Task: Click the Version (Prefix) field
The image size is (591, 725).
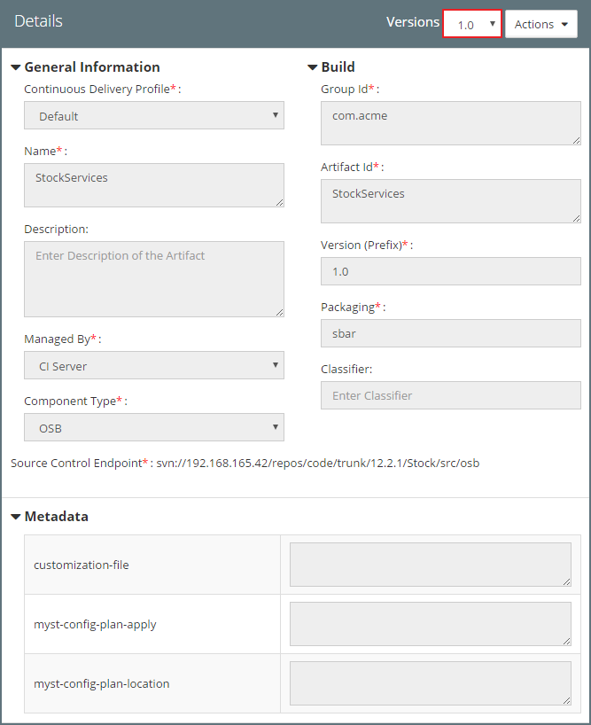Action: coord(450,271)
